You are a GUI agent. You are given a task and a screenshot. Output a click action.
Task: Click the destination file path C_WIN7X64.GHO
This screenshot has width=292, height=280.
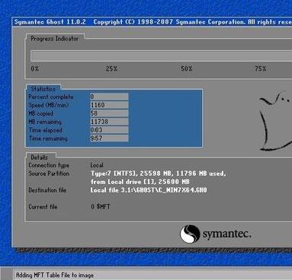[149, 190]
